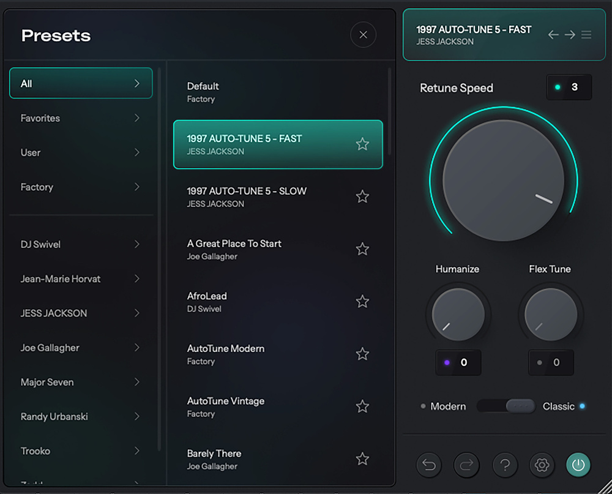Click the redo arrow icon

(x=466, y=465)
